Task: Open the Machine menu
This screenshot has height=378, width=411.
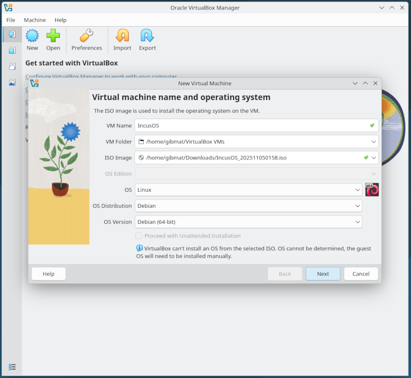Action: tap(35, 20)
